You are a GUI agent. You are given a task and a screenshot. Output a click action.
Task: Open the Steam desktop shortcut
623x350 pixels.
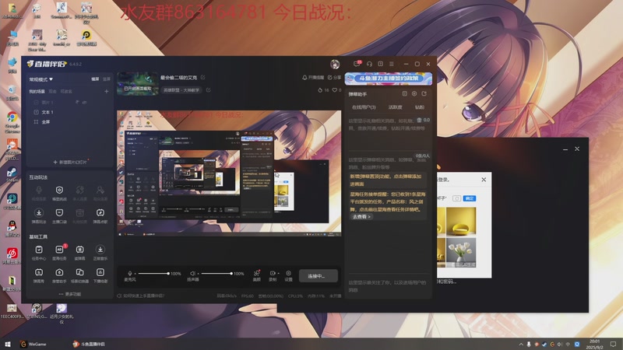pos(12,174)
